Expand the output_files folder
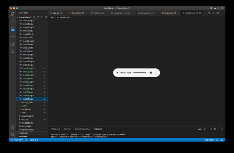 coord(32,102)
